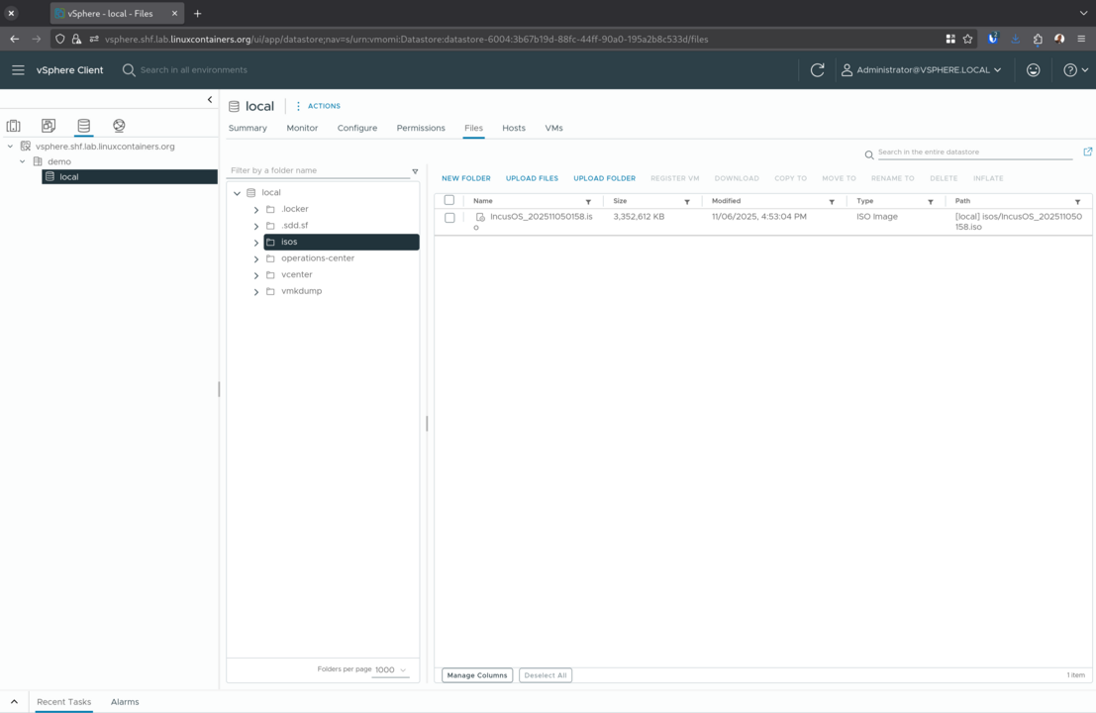This screenshot has height=713, width=1096.
Task: Switch to the Hosts and Clusters inventory view
Action: (13, 125)
